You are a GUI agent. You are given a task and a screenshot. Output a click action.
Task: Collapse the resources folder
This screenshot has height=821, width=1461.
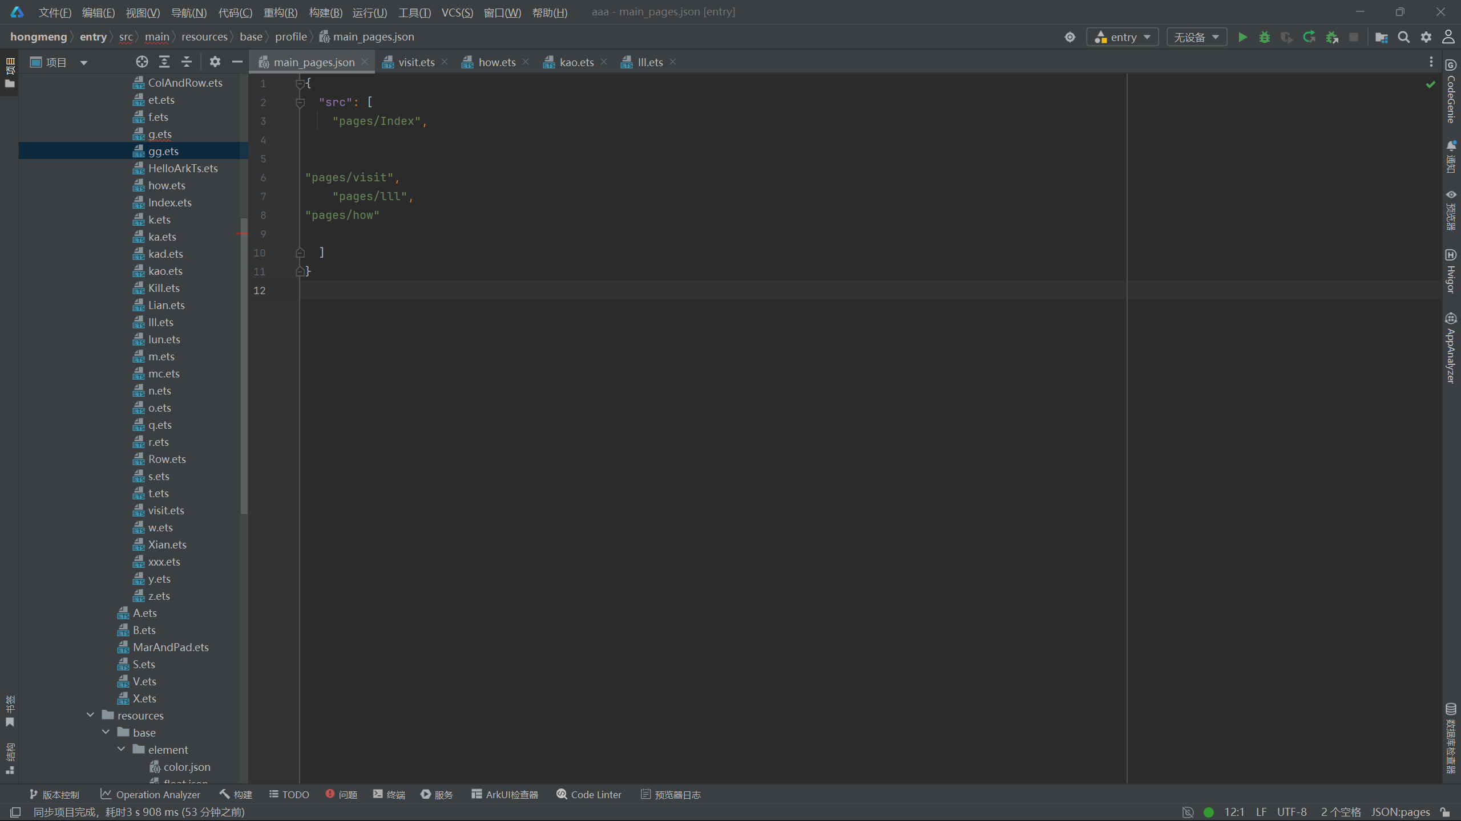(90, 715)
